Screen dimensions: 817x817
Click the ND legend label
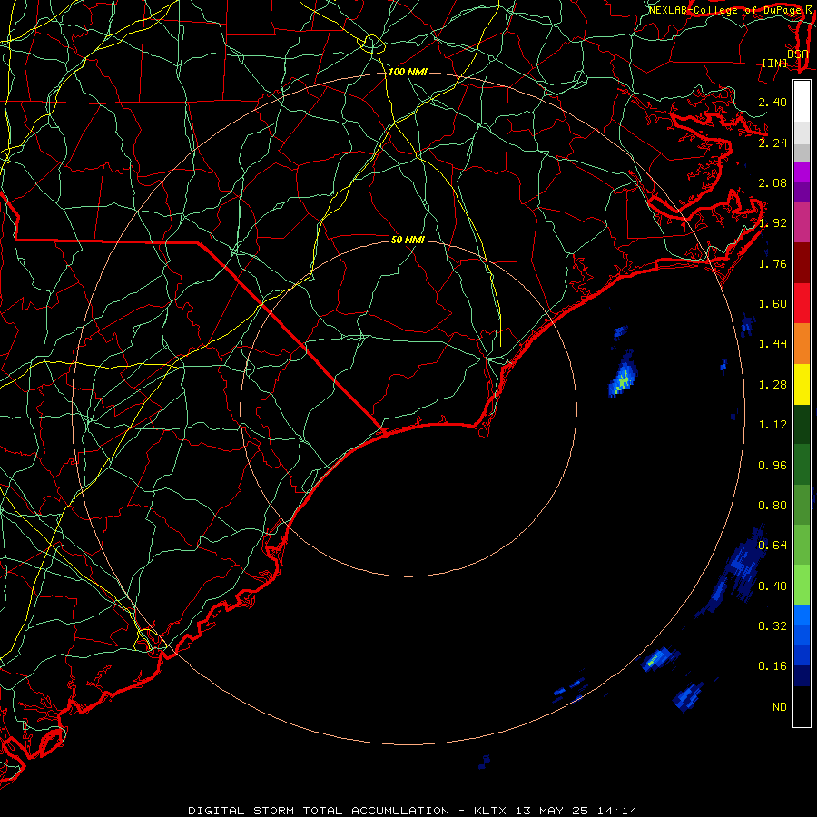780,707
